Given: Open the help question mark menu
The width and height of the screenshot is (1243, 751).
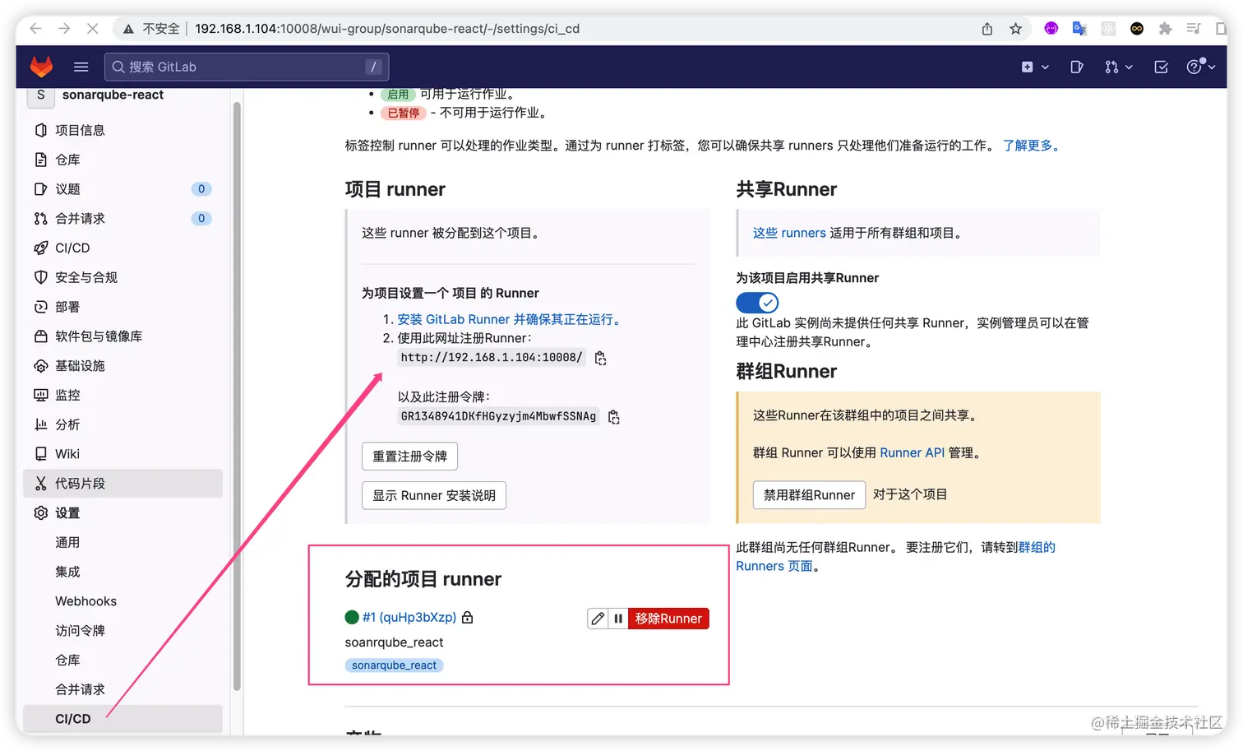Looking at the screenshot, I should click(1200, 67).
